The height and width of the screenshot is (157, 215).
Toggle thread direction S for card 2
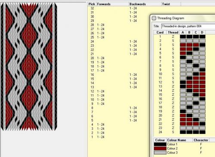click(x=173, y=41)
